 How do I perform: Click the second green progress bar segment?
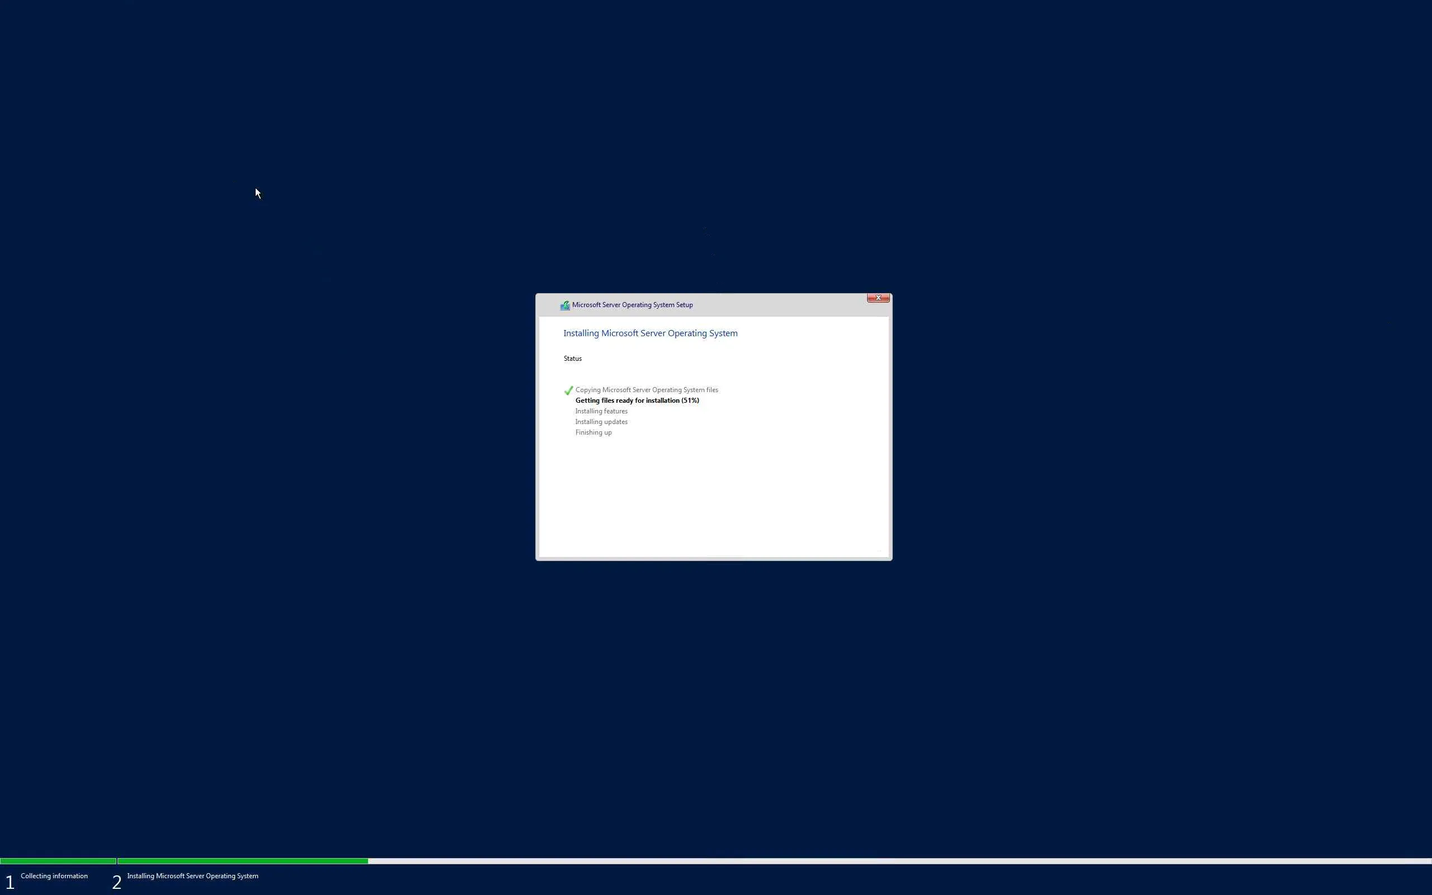click(x=243, y=861)
